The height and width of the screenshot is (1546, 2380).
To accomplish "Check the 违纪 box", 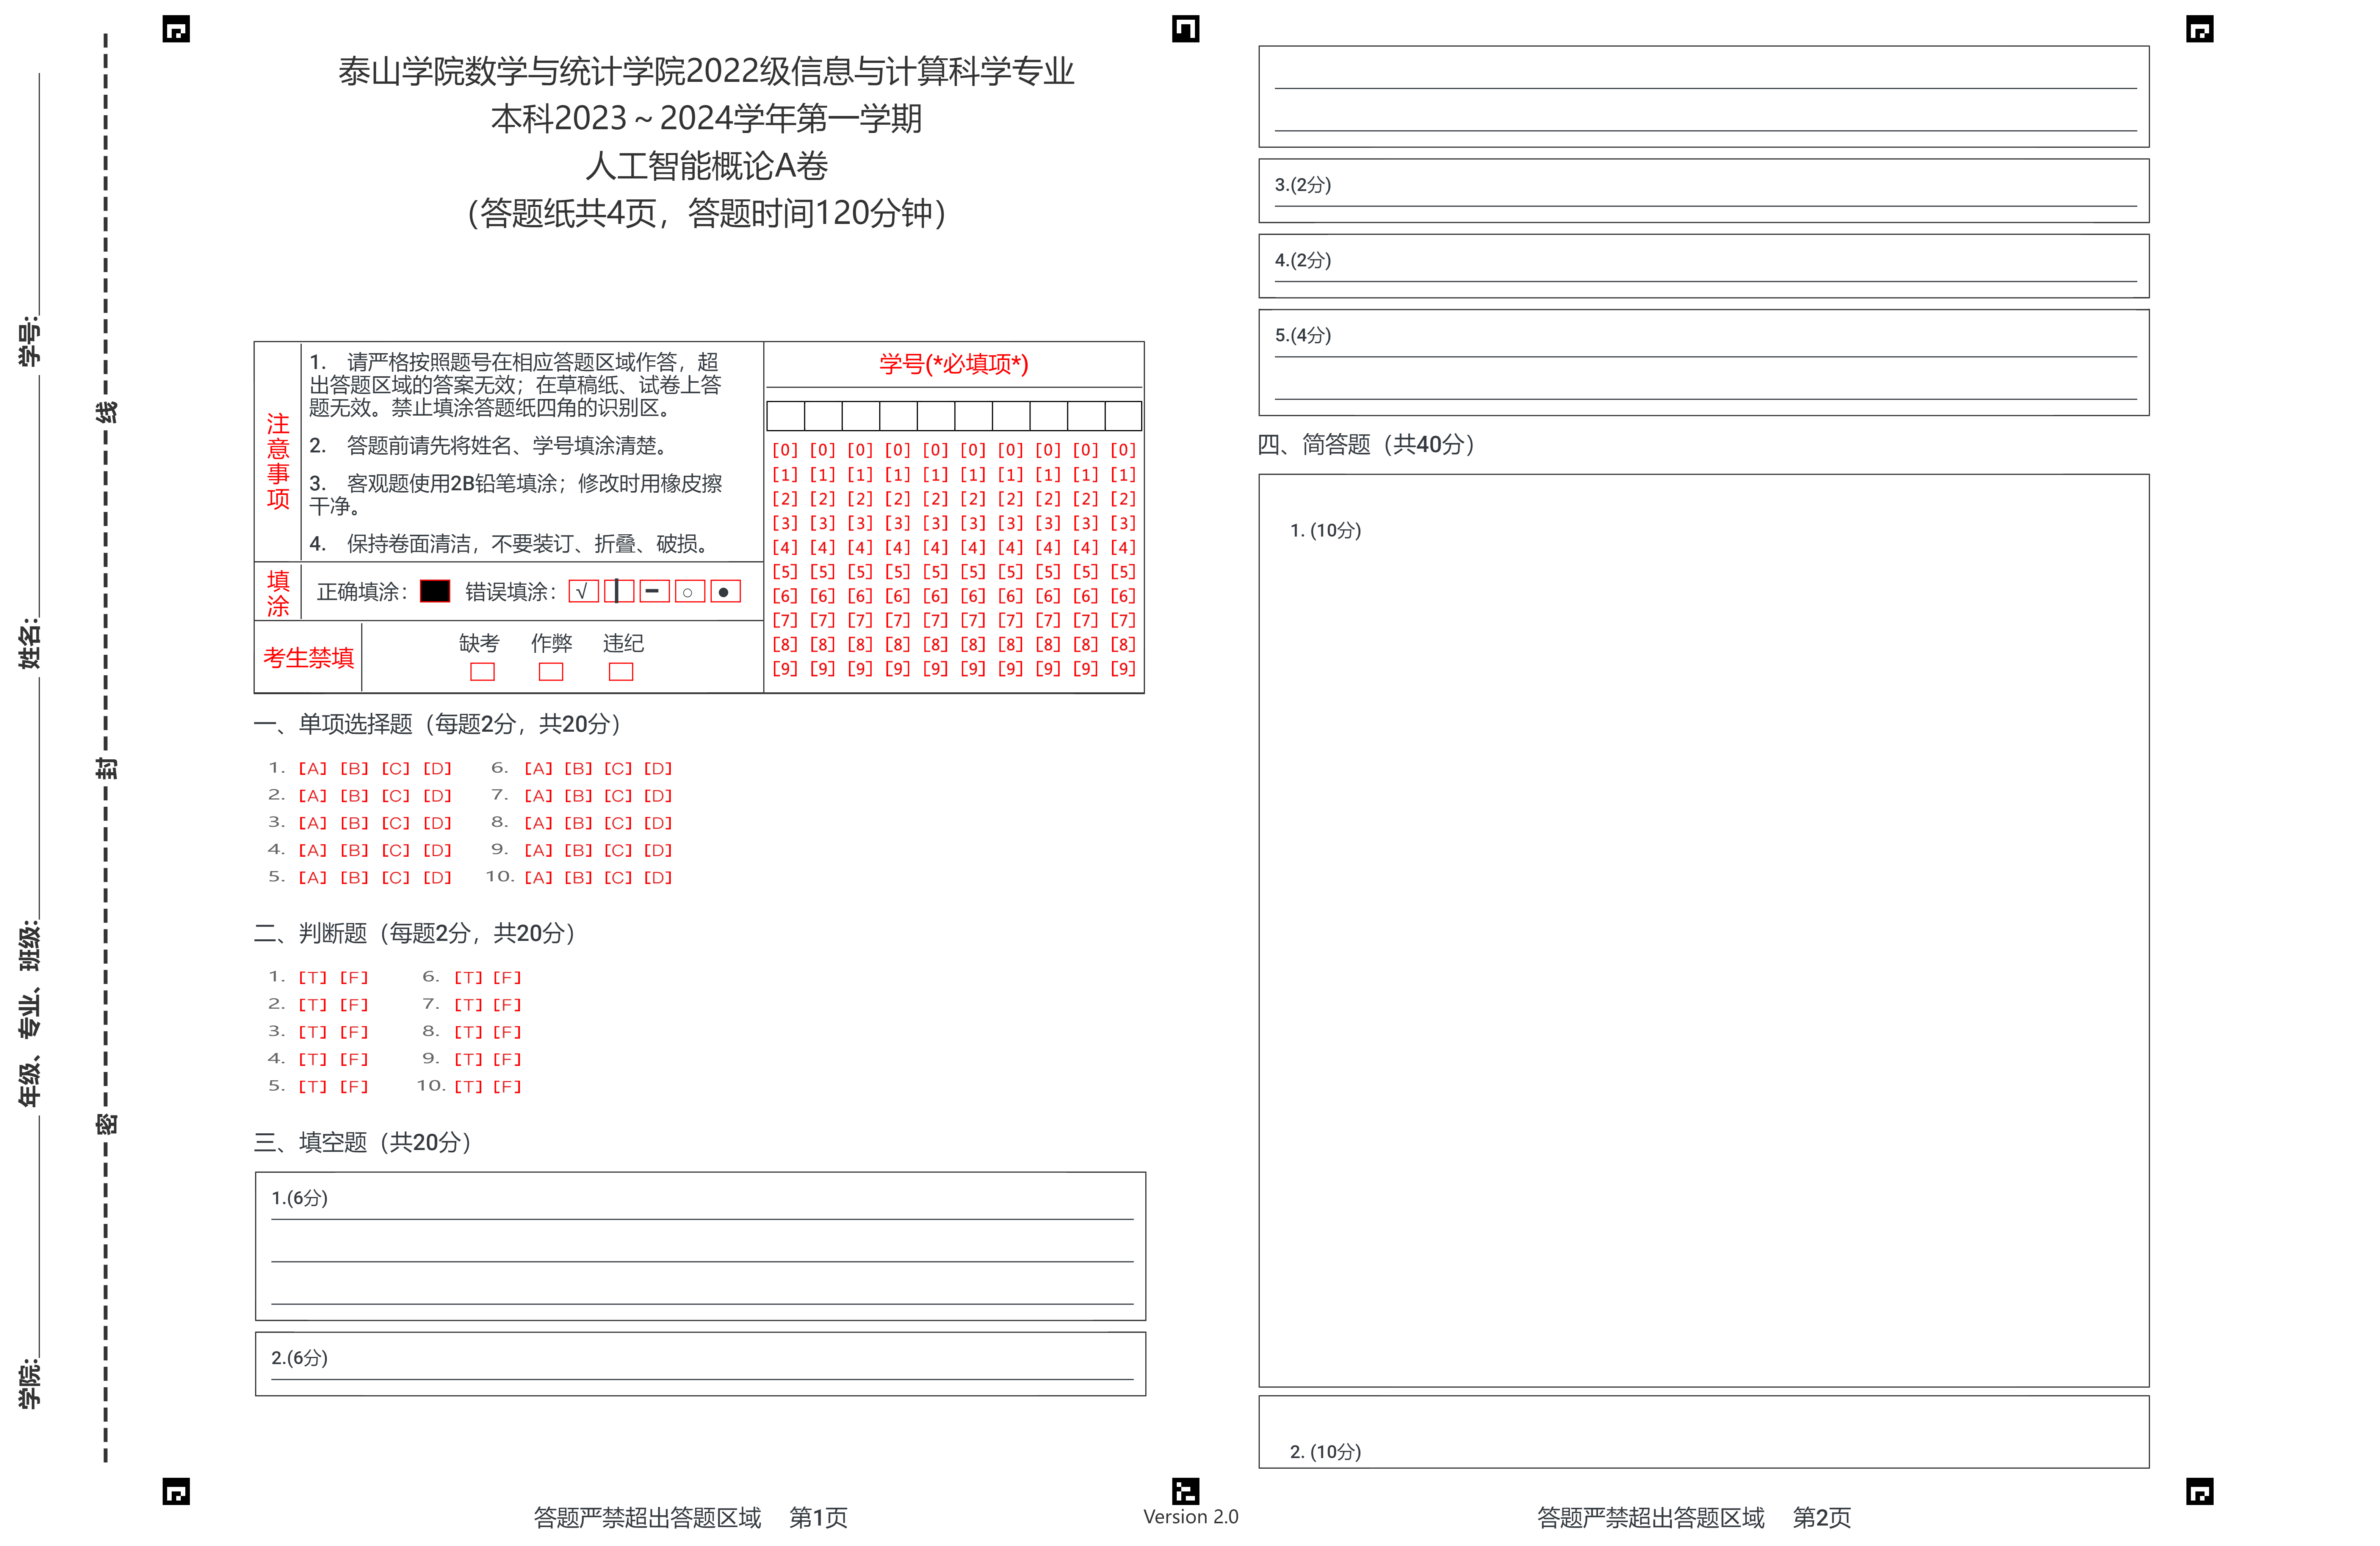I will coord(621,671).
